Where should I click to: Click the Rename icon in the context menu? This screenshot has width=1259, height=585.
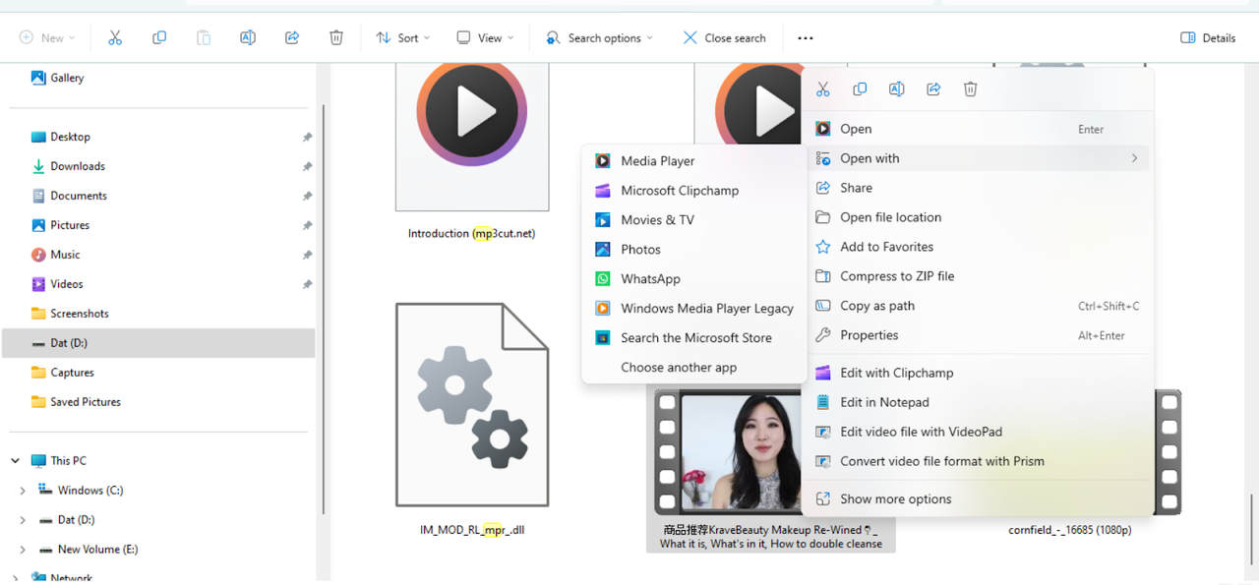click(x=897, y=89)
